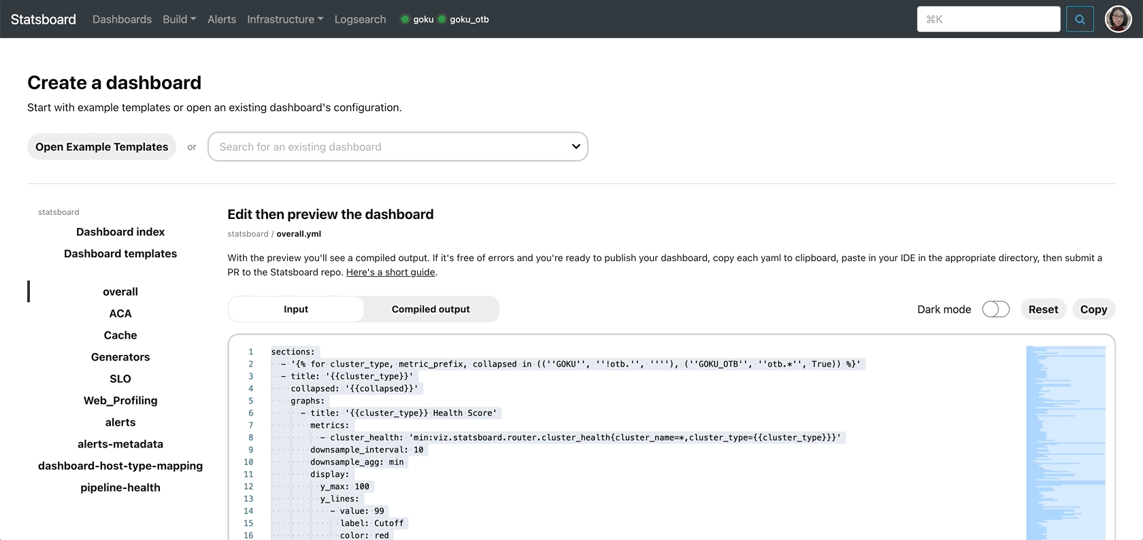Screen dimensions: 1143x540
Task: Open Web_Profiling in the sidebar
Action: point(120,401)
